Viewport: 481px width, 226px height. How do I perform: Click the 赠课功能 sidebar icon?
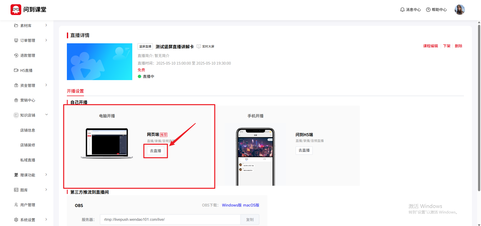pyautogui.click(x=16, y=175)
